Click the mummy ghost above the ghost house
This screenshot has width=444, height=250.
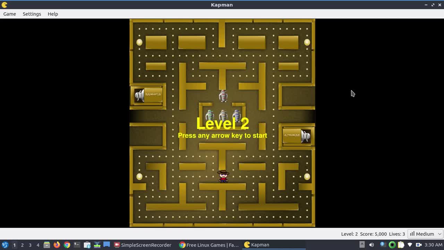coord(223,96)
